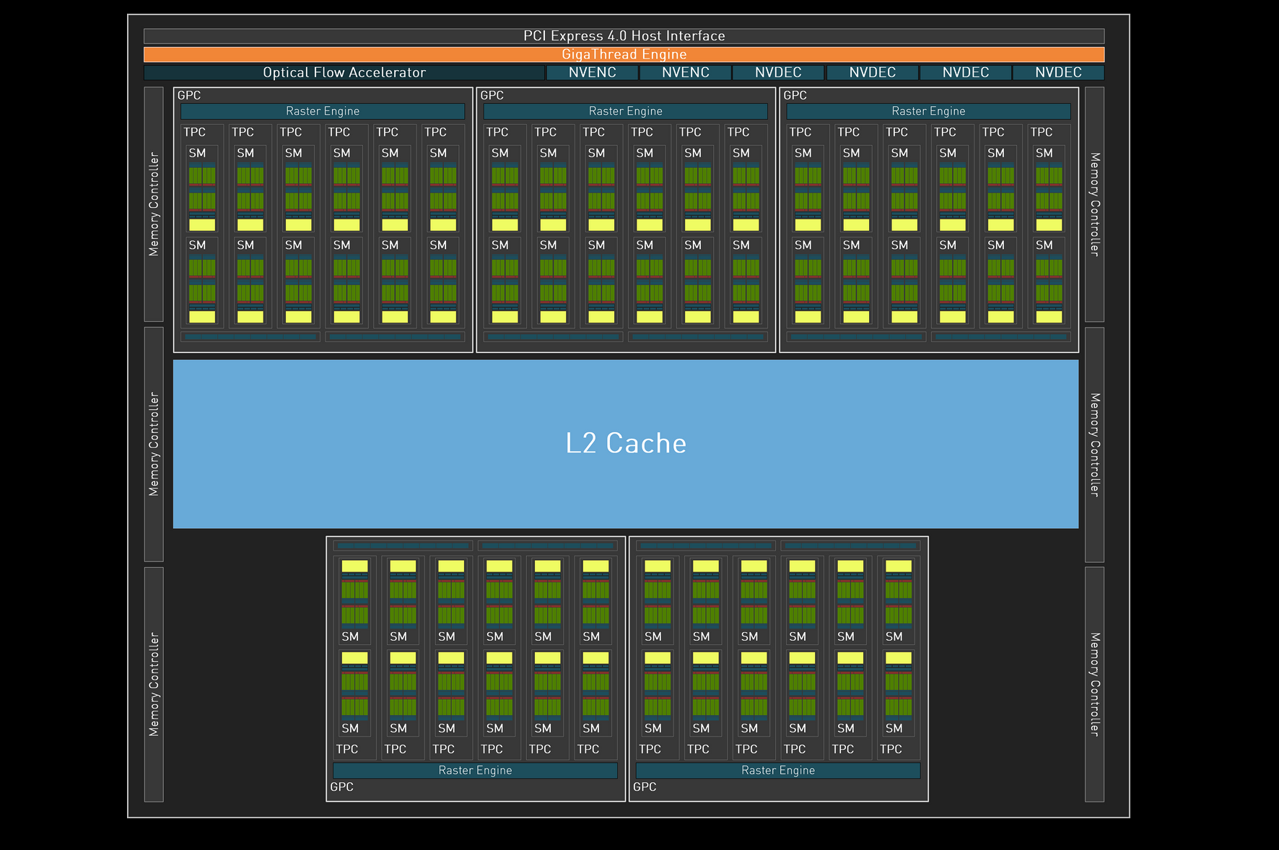
Task: Click the first TPC label in top-left GPC
Action: tap(195, 132)
